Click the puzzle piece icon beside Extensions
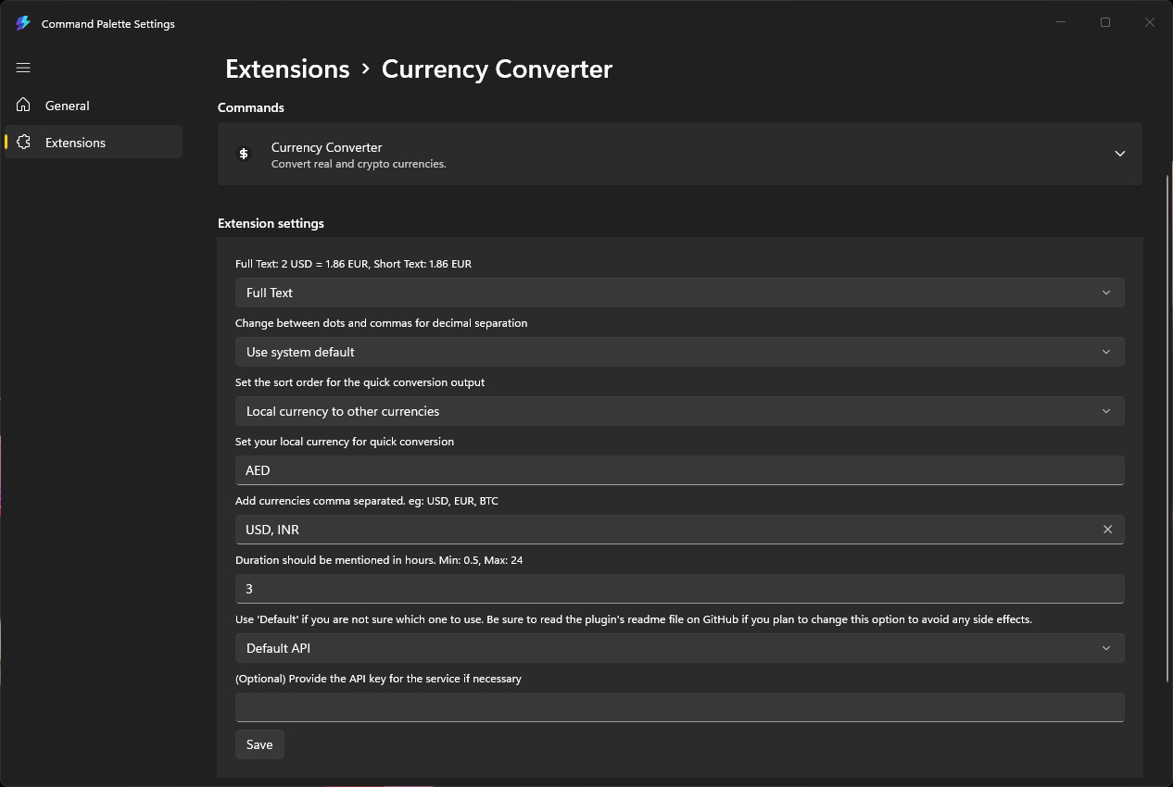This screenshot has width=1173, height=787. point(22,141)
